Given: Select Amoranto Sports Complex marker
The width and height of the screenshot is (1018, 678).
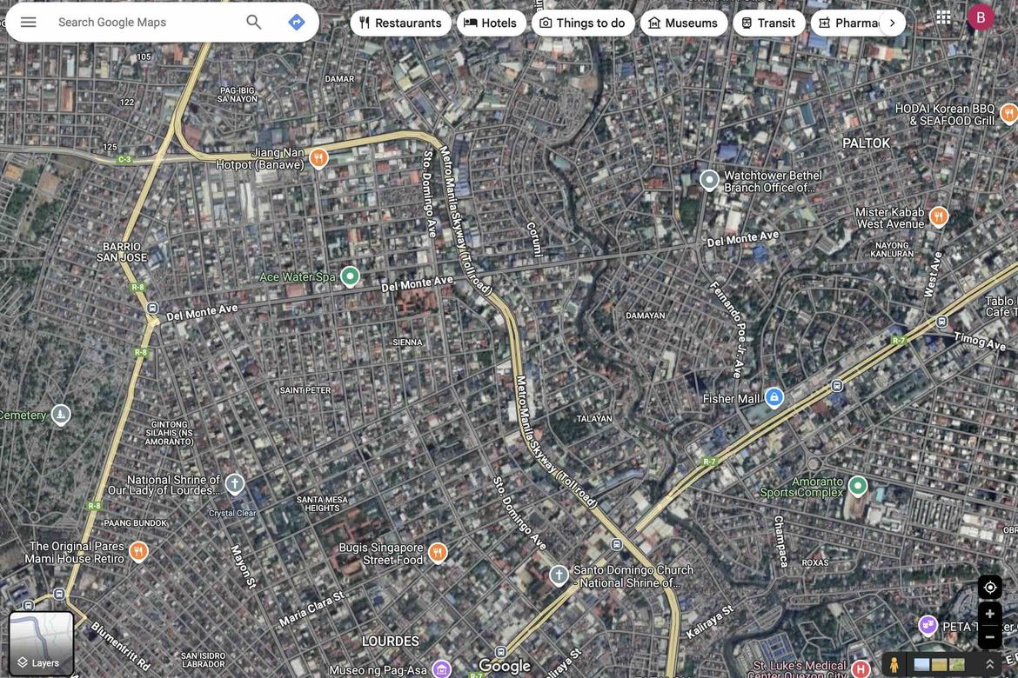Looking at the screenshot, I should 858,486.
